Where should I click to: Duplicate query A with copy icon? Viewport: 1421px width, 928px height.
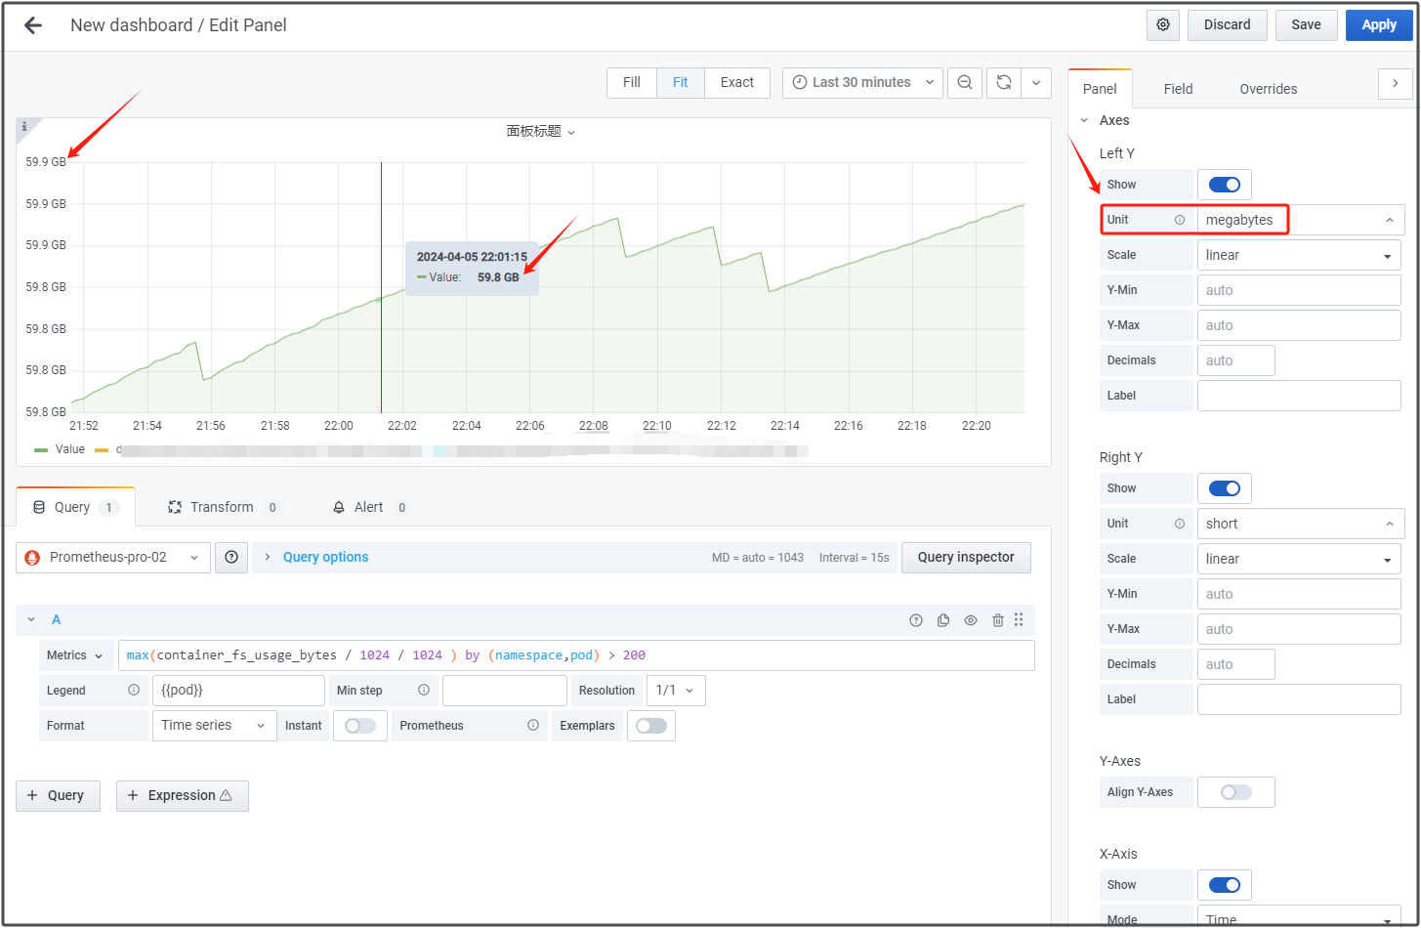pos(943,620)
